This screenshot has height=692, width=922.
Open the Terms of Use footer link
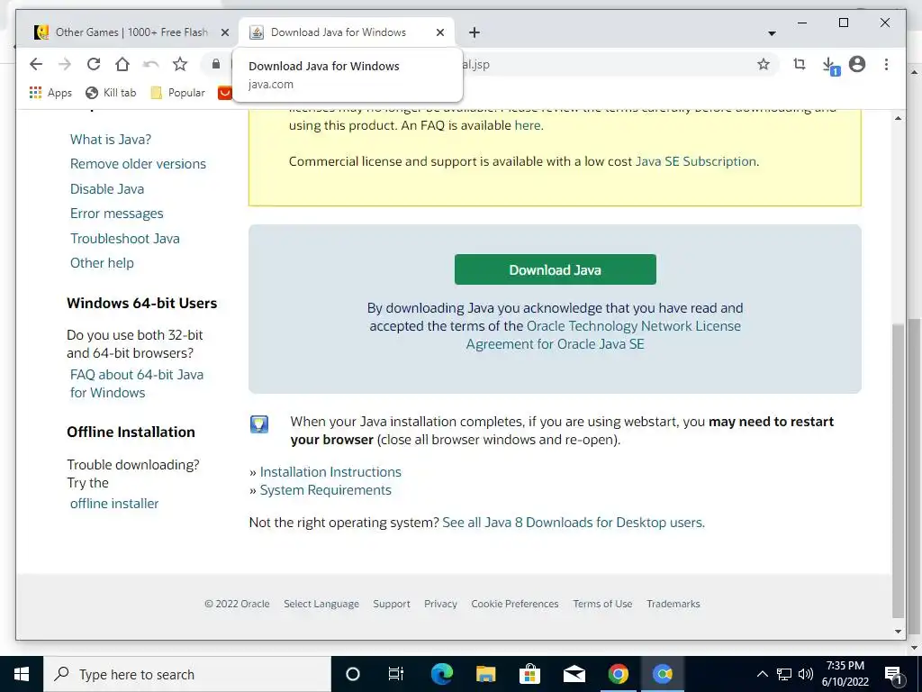602,604
